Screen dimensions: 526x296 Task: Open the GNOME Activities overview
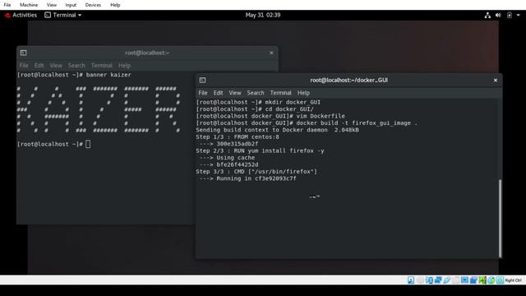25,15
